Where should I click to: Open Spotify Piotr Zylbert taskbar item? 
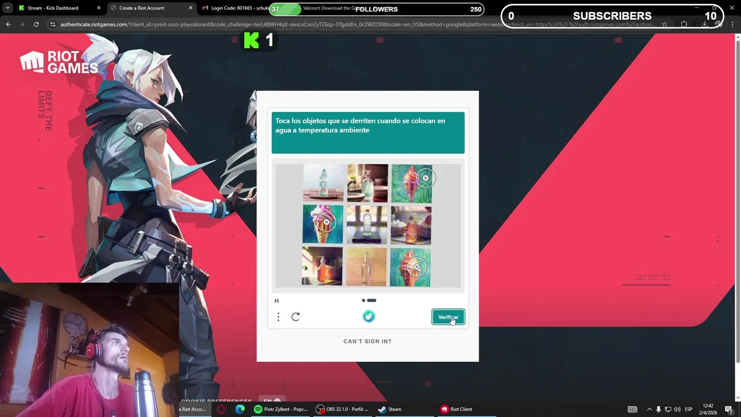(x=281, y=409)
